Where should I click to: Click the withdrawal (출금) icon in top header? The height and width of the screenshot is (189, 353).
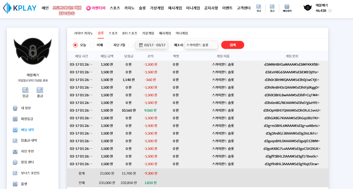(x=272, y=6)
